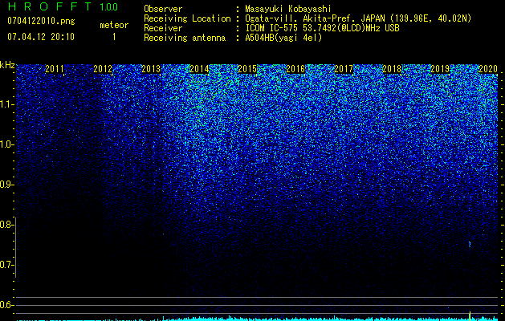Click the 1.1 frequency axis label

tap(7, 104)
